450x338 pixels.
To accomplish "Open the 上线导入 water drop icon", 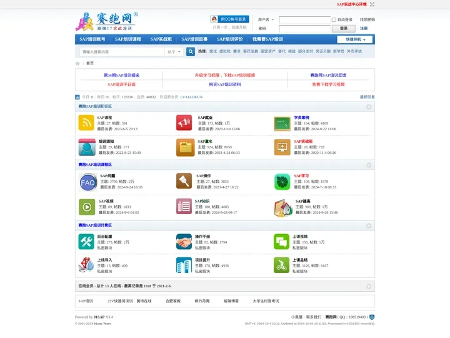I will click(x=86, y=265).
